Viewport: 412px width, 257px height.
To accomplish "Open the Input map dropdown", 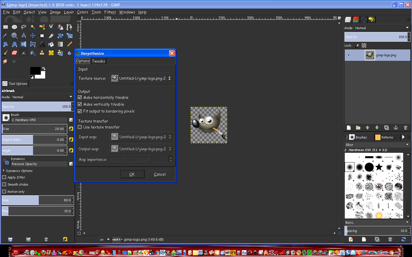I will click(x=141, y=137).
